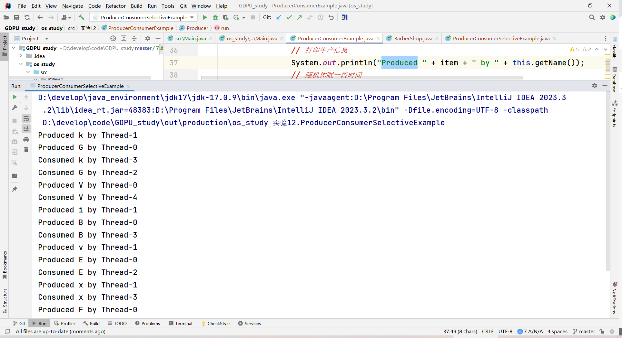Switch to BarberShop.java editor tab

coord(413,38)
